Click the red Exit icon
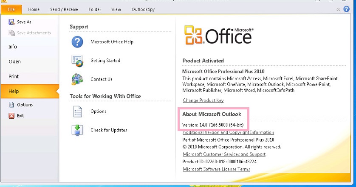The height and width of the screenshot is (187, 356). coord(11,116)
